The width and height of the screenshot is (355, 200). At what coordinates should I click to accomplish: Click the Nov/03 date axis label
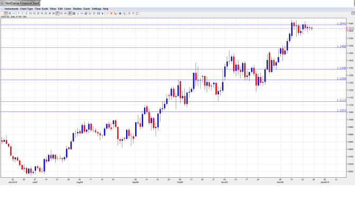224,182
